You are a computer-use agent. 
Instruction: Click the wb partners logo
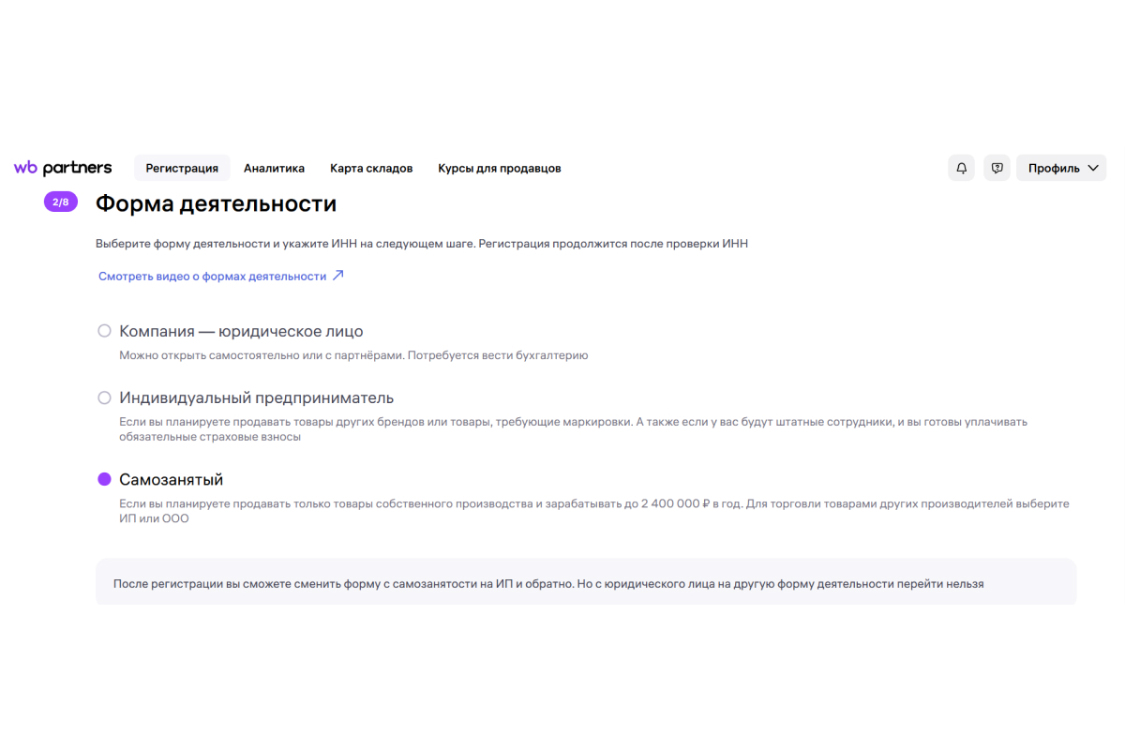click(63, 168)
